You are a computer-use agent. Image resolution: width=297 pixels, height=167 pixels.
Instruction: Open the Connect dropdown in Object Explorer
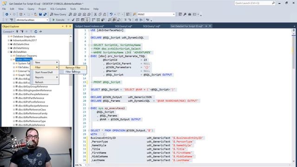pyautogui.click(x=8, y=32)
